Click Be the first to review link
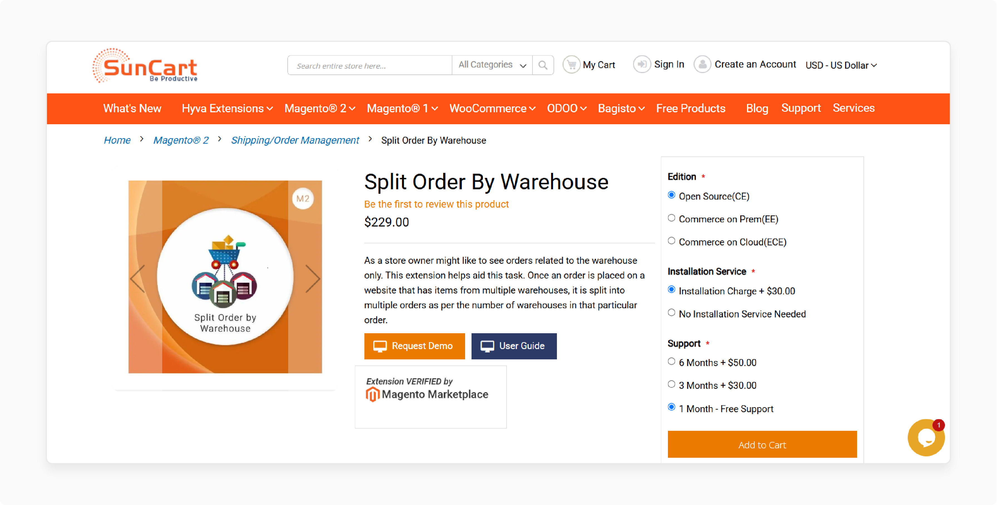This screenshot has width=997, height=505. tap(436, 204)
